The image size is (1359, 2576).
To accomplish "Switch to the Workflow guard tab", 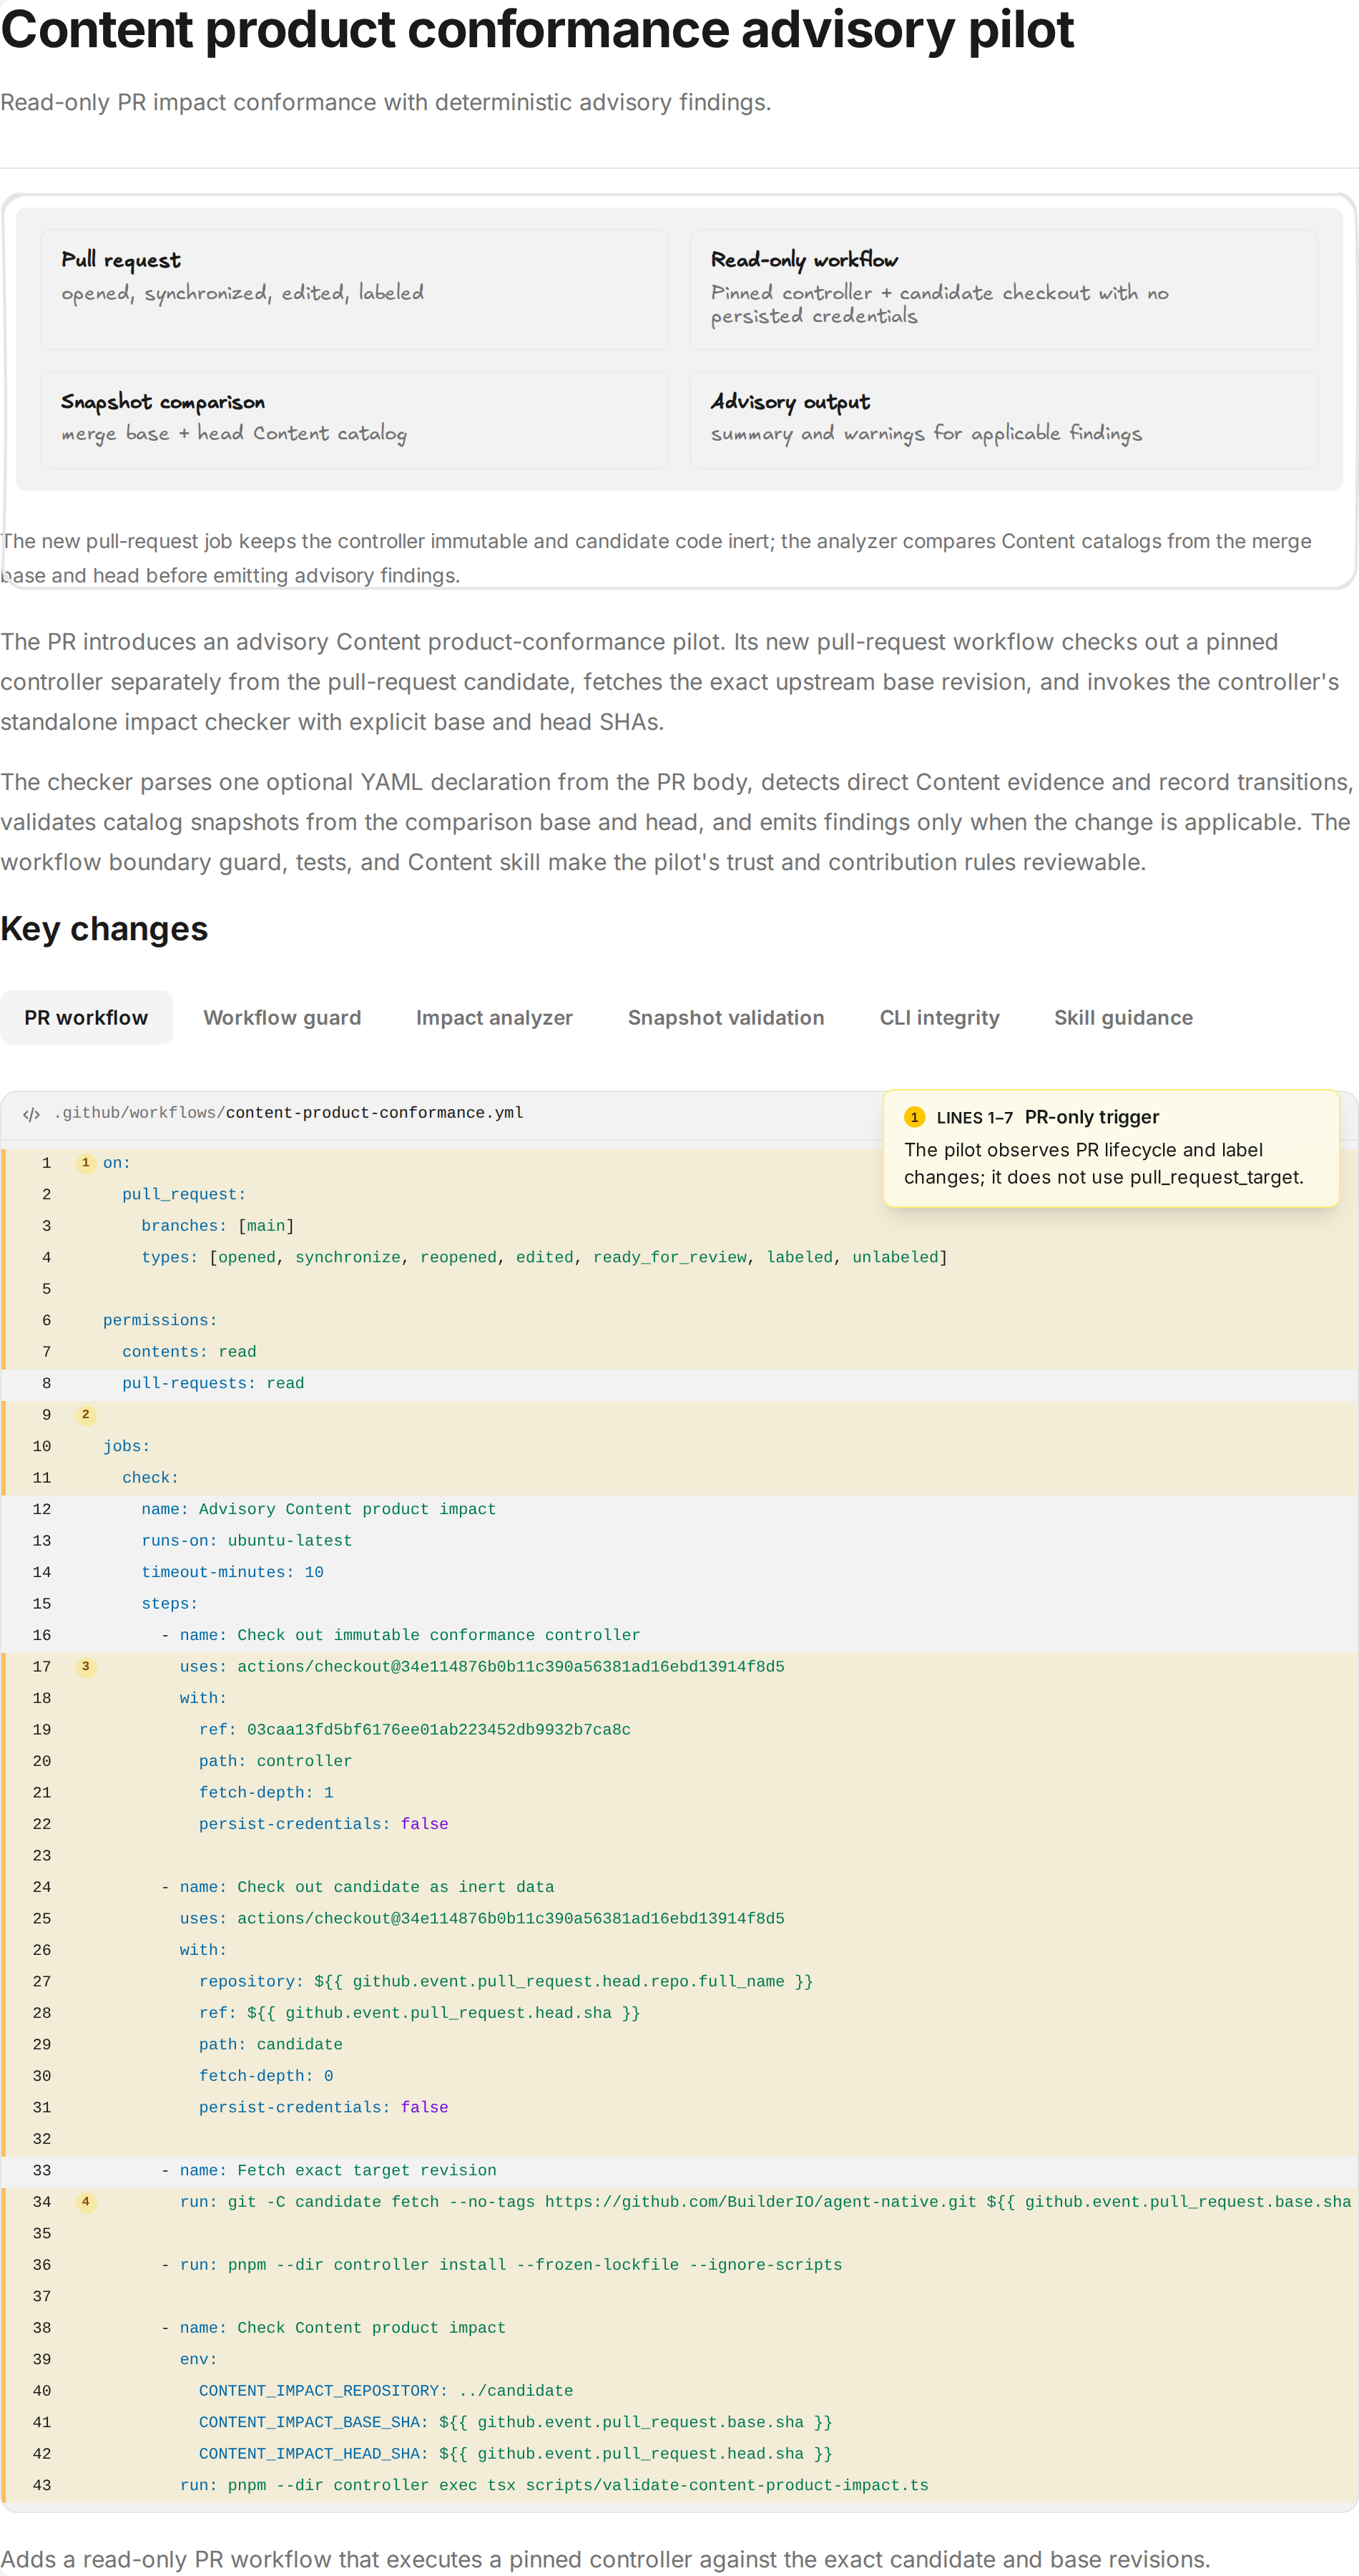I will pyautogui.click(x=282, y=1017).
